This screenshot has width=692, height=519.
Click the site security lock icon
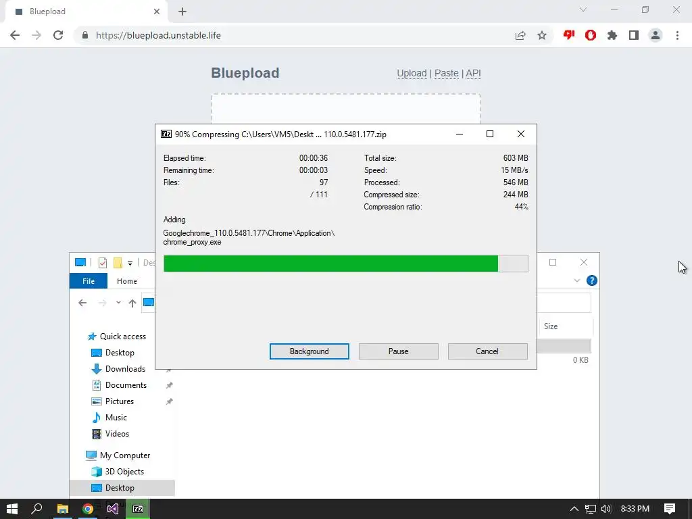[x=85, y=35]
